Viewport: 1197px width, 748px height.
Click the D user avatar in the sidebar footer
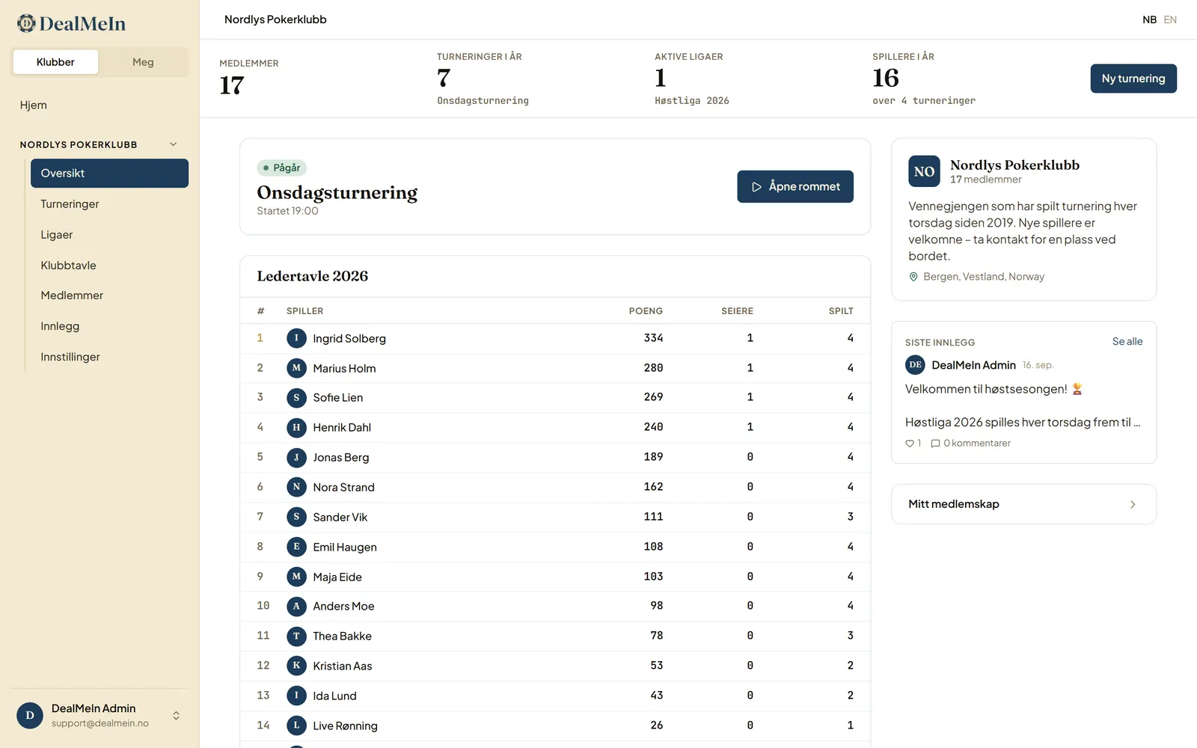click(30, 715)
